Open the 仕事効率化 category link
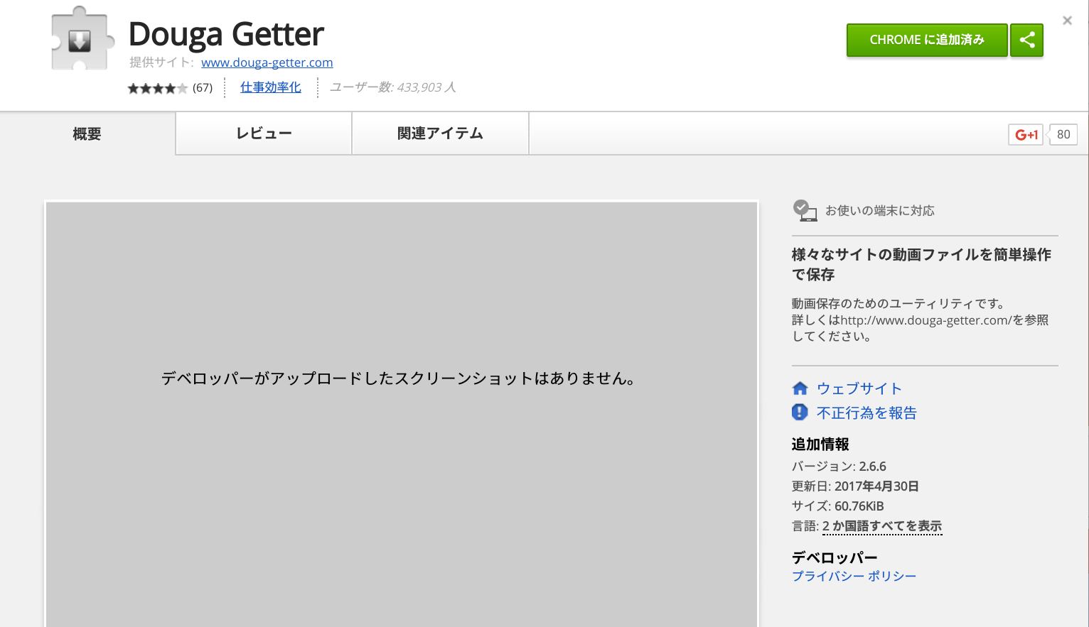This screenshot has height=627, width=1089. (270, 87)
